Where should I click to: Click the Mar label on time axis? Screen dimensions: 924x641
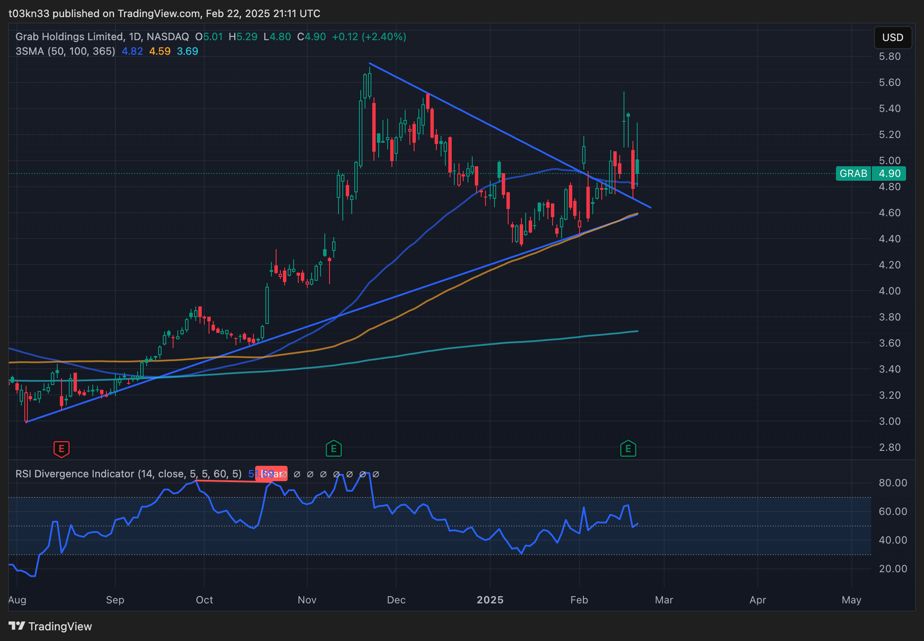coord(664,600)
